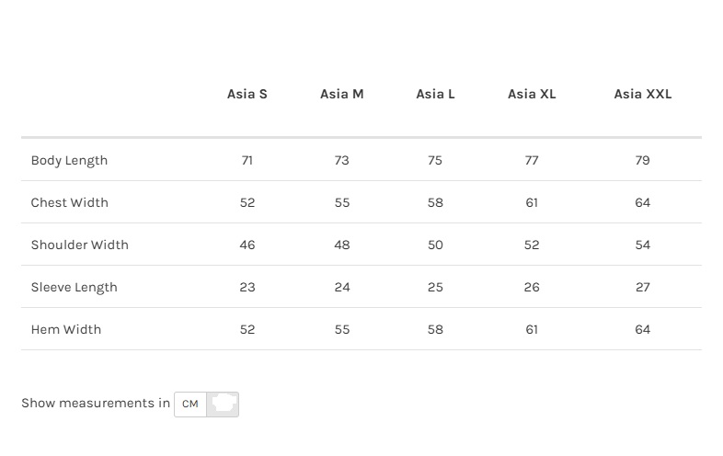Click Sleeve Length value 26 for Asia XL
Screen dimensions: 723x456
coord(532,287)
